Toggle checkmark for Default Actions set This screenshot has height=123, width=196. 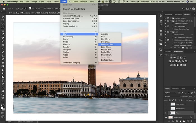165,18
